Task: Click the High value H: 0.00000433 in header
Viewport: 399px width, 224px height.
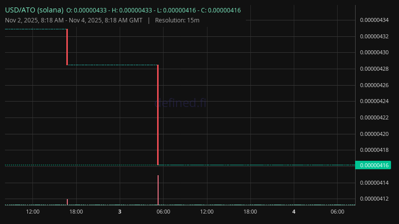Action: (x=132, y=10)
